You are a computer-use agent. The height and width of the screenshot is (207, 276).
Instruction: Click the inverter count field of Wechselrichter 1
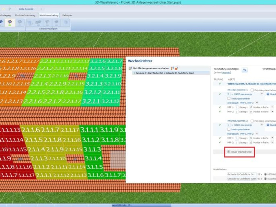[229, 94]
